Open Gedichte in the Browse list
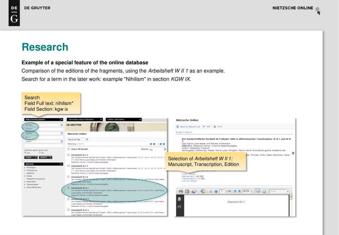Screen dimensions: 339x235 point(30,173)
